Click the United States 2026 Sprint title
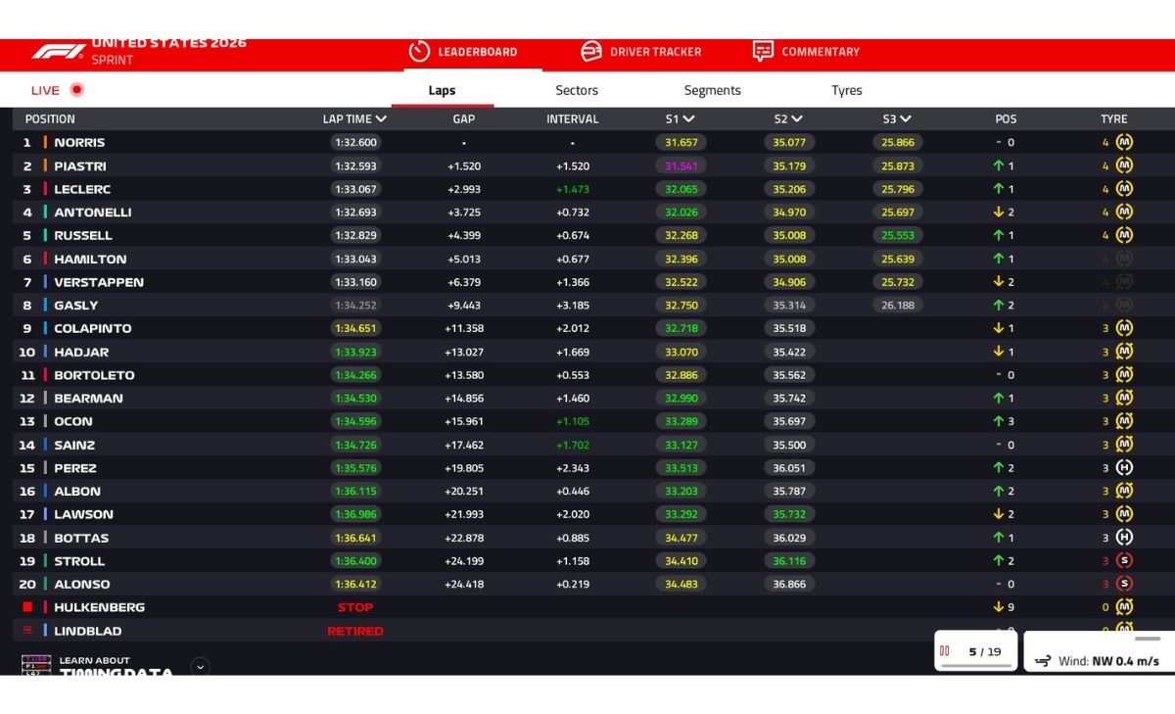The width and height of the screenshot is (1175, 714). pyautogui.click(x=168, y=51)
